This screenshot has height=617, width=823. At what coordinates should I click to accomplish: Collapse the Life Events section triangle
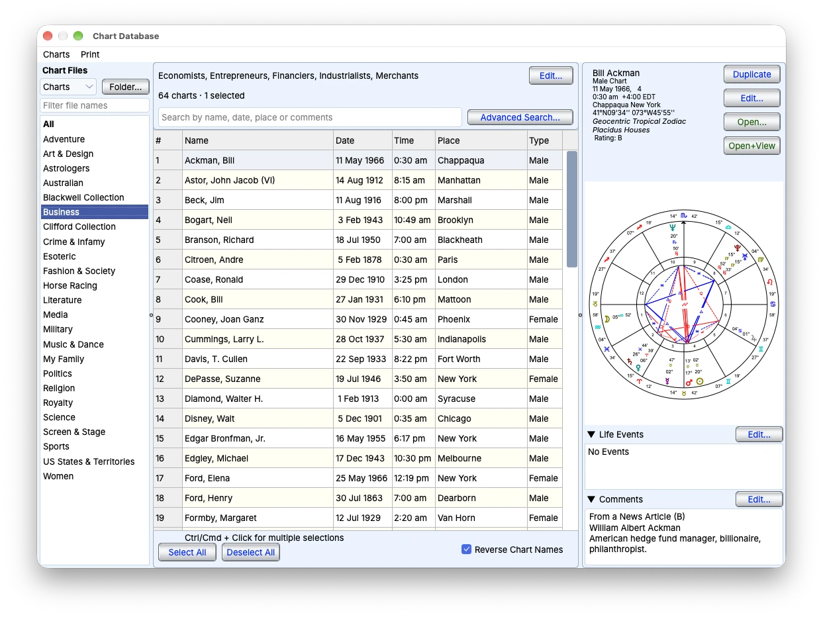pos(591,434)
